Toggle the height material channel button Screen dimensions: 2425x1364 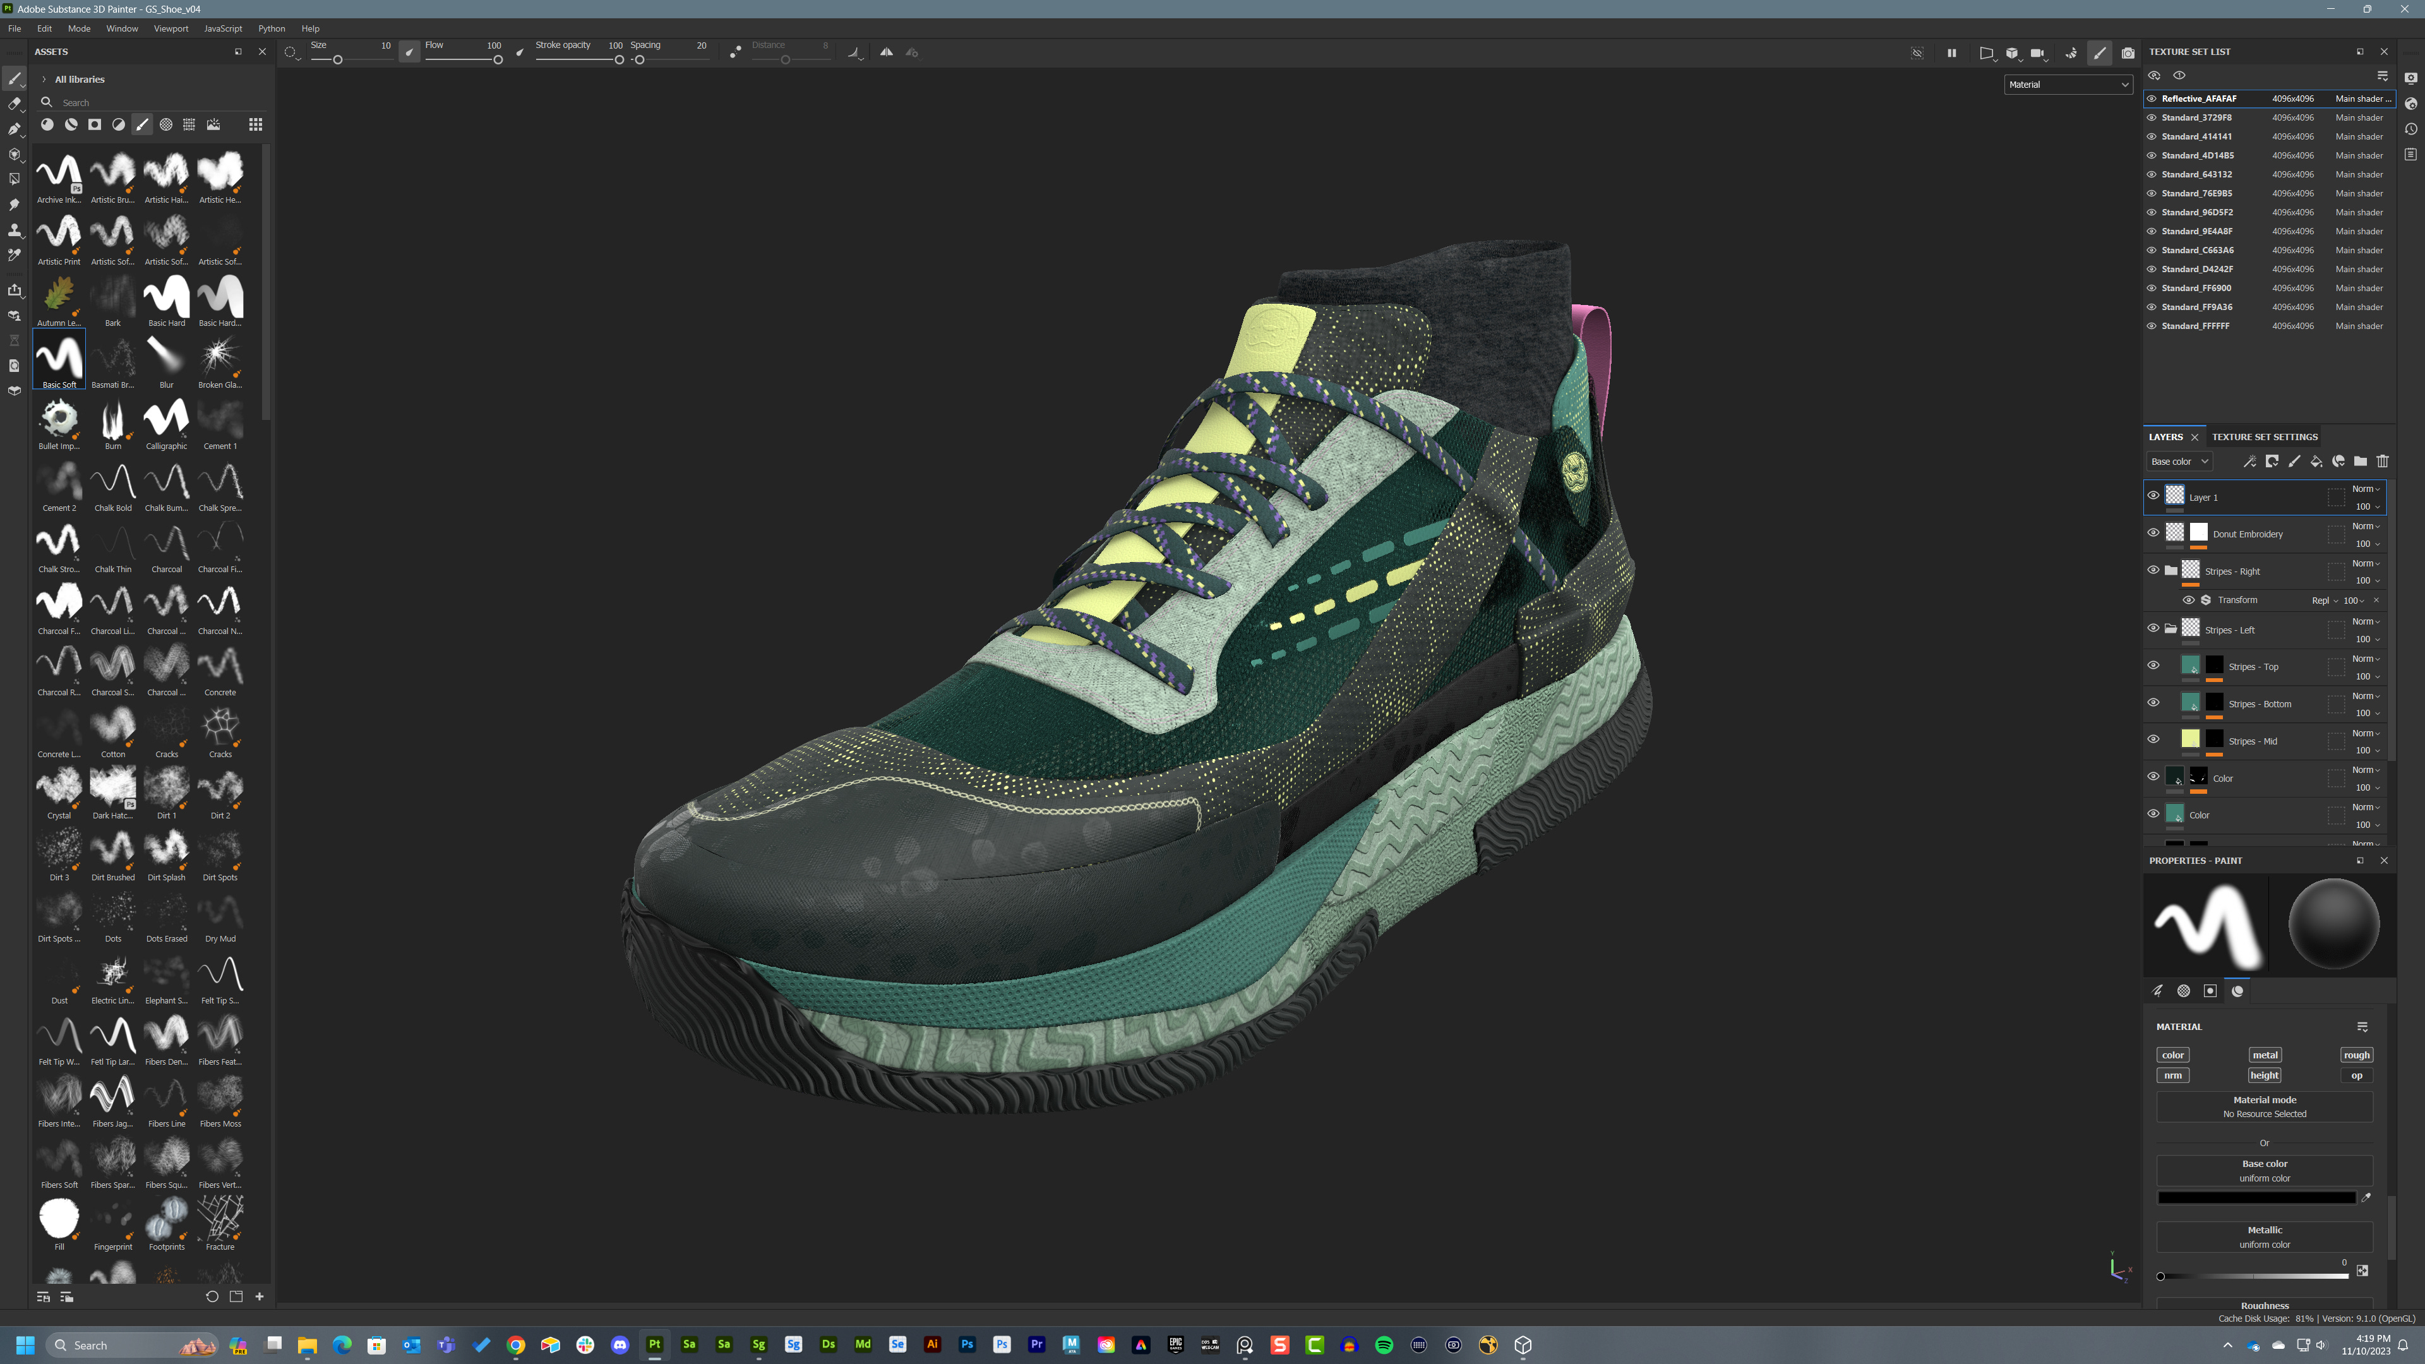pos(2264,1075)
